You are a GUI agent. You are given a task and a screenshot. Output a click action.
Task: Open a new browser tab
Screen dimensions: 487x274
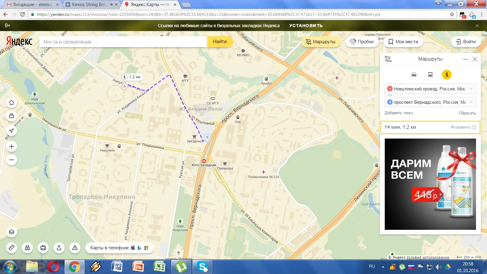[x=186, y=5]
